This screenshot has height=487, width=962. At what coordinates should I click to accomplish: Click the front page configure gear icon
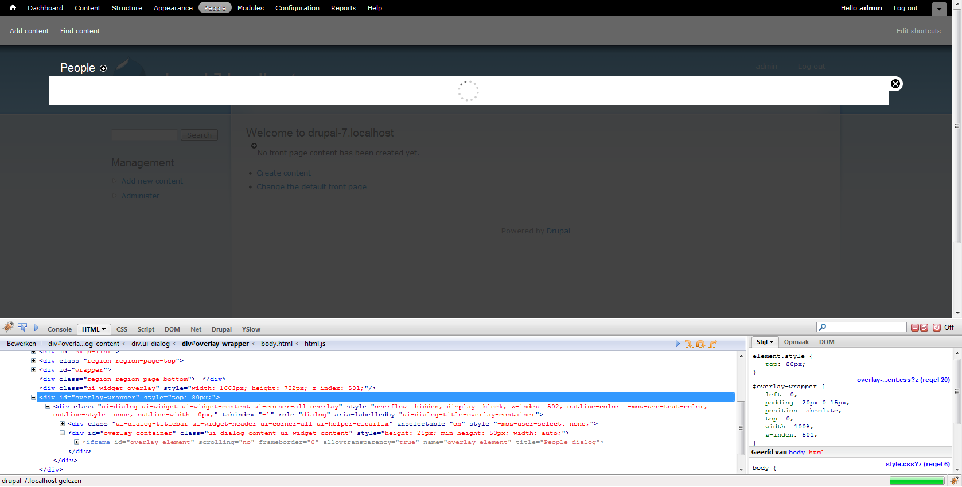coord(254,146)
